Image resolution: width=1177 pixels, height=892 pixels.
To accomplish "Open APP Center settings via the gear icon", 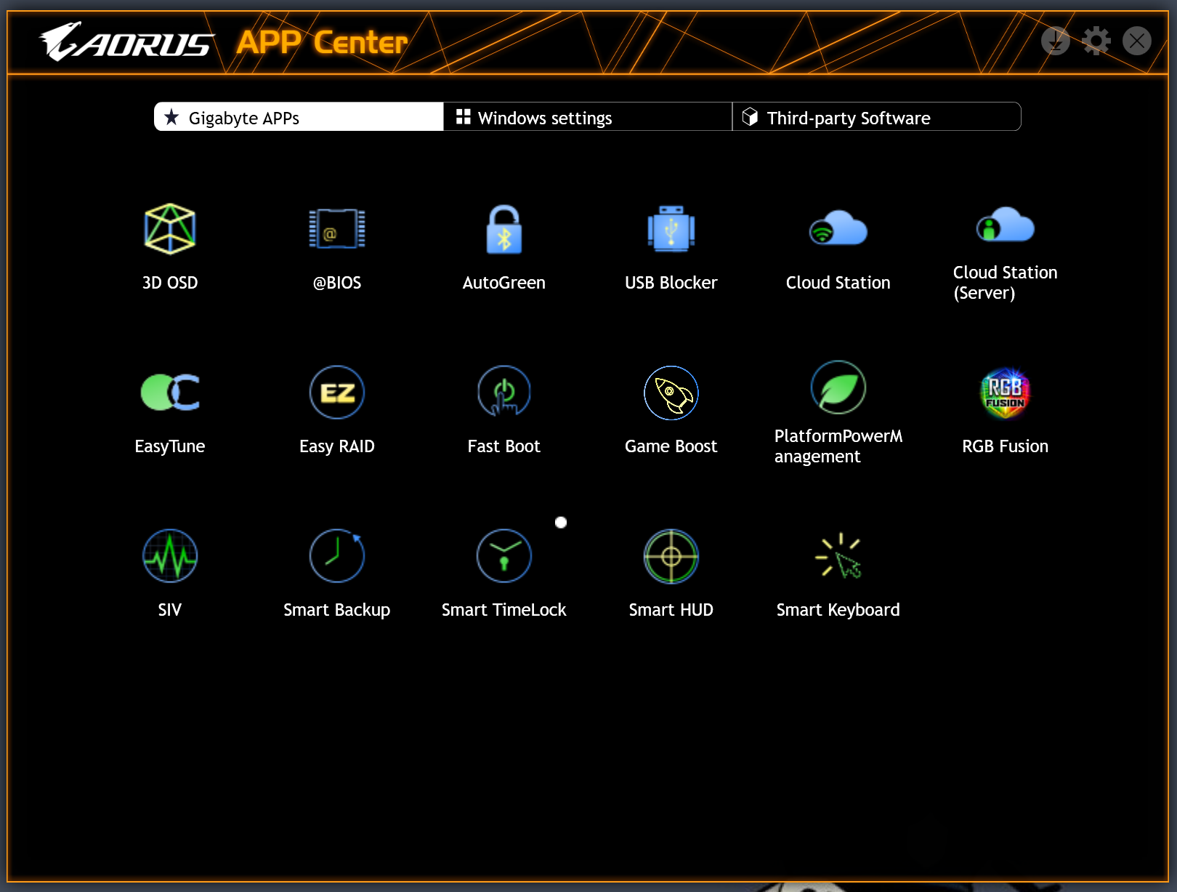I will tap(1096, 41).
